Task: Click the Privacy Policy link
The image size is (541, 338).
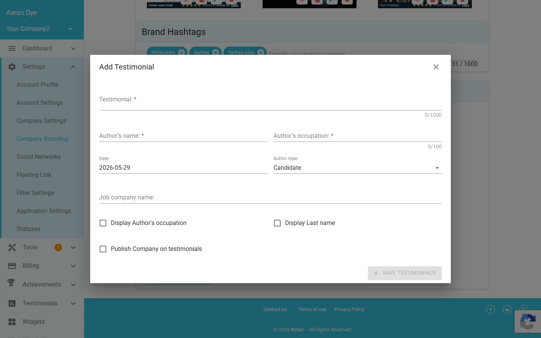Action: (x=349, y=309)
